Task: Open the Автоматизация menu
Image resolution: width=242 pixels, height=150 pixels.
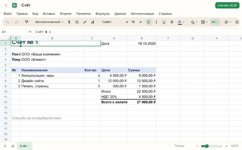Action: point(142,14)
